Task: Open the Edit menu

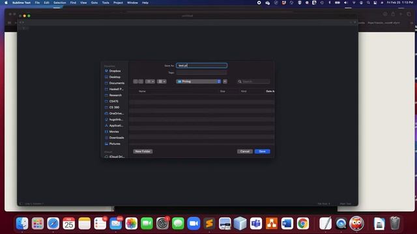Action: pyautogui.click(x=46, y=3)
